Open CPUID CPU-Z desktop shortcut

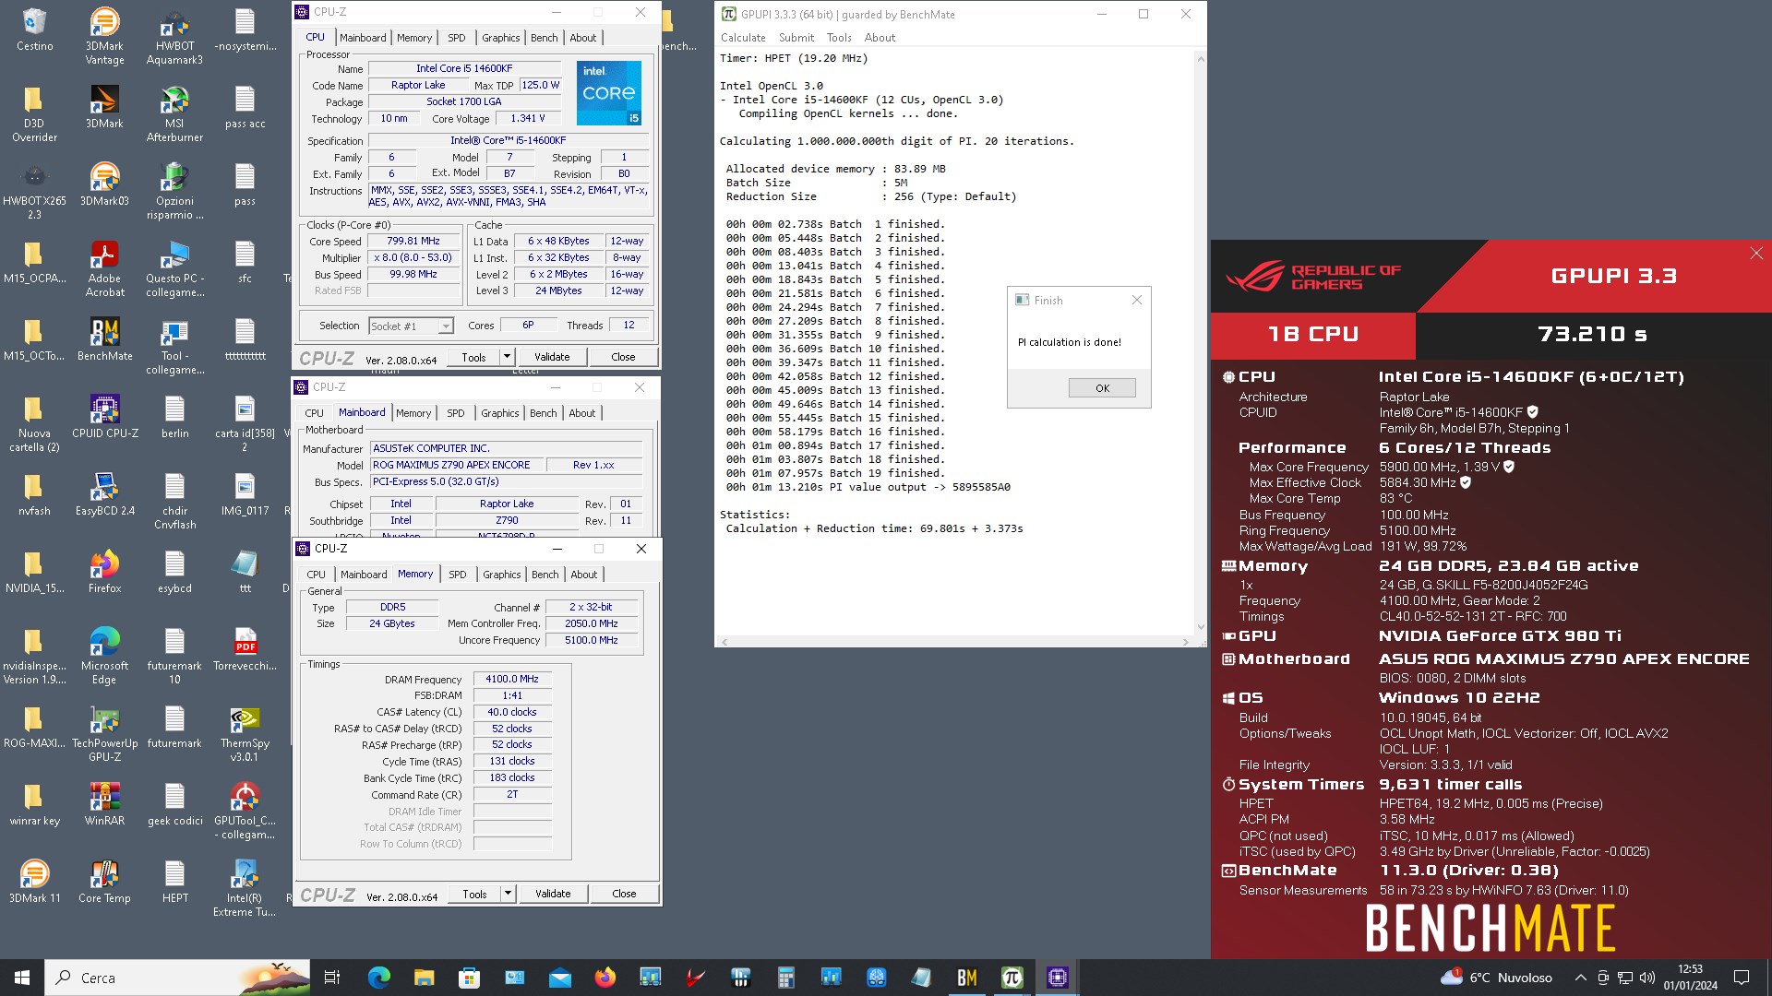point(104,417)
